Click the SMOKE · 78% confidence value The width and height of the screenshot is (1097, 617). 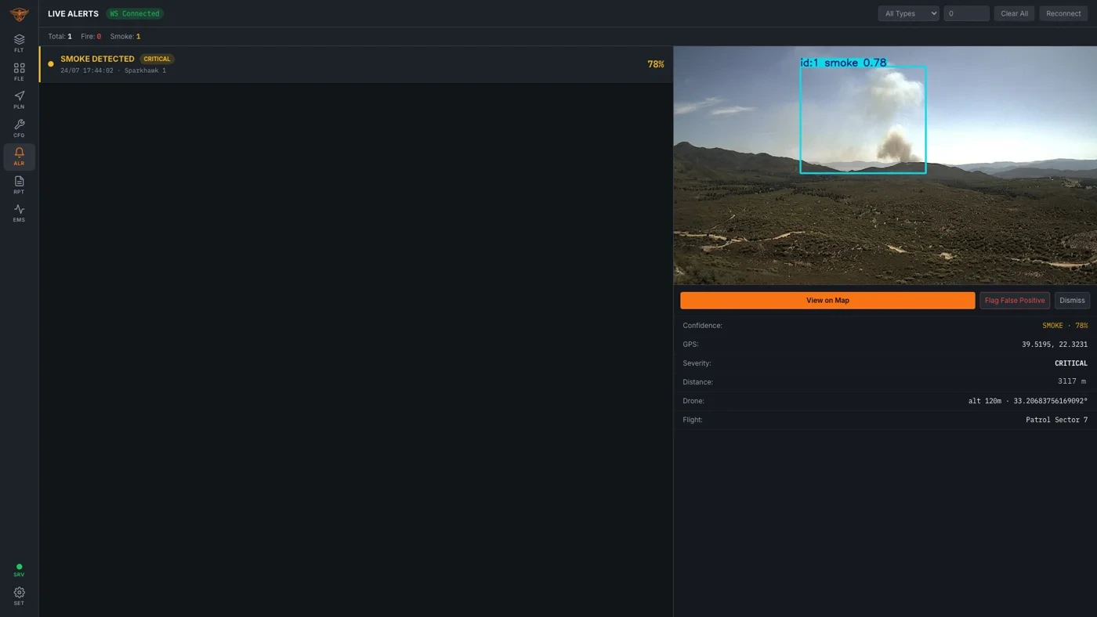1065,326
